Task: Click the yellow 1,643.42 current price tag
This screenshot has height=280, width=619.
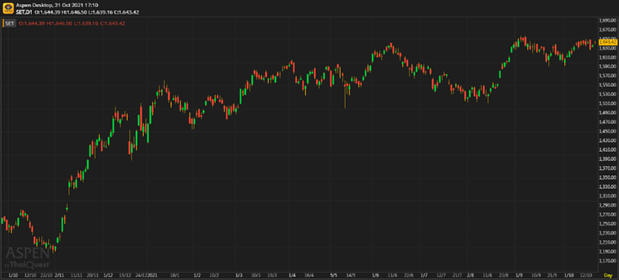Action: pyautogui.click(x=608, y=41)
